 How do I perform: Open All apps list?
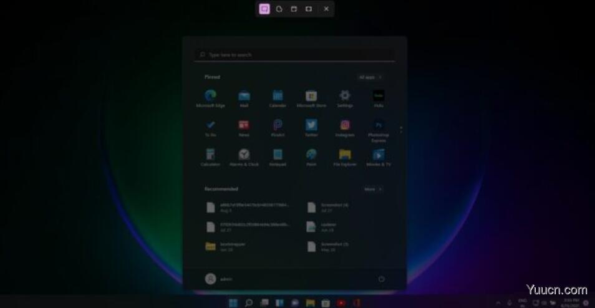pos(370,77)
